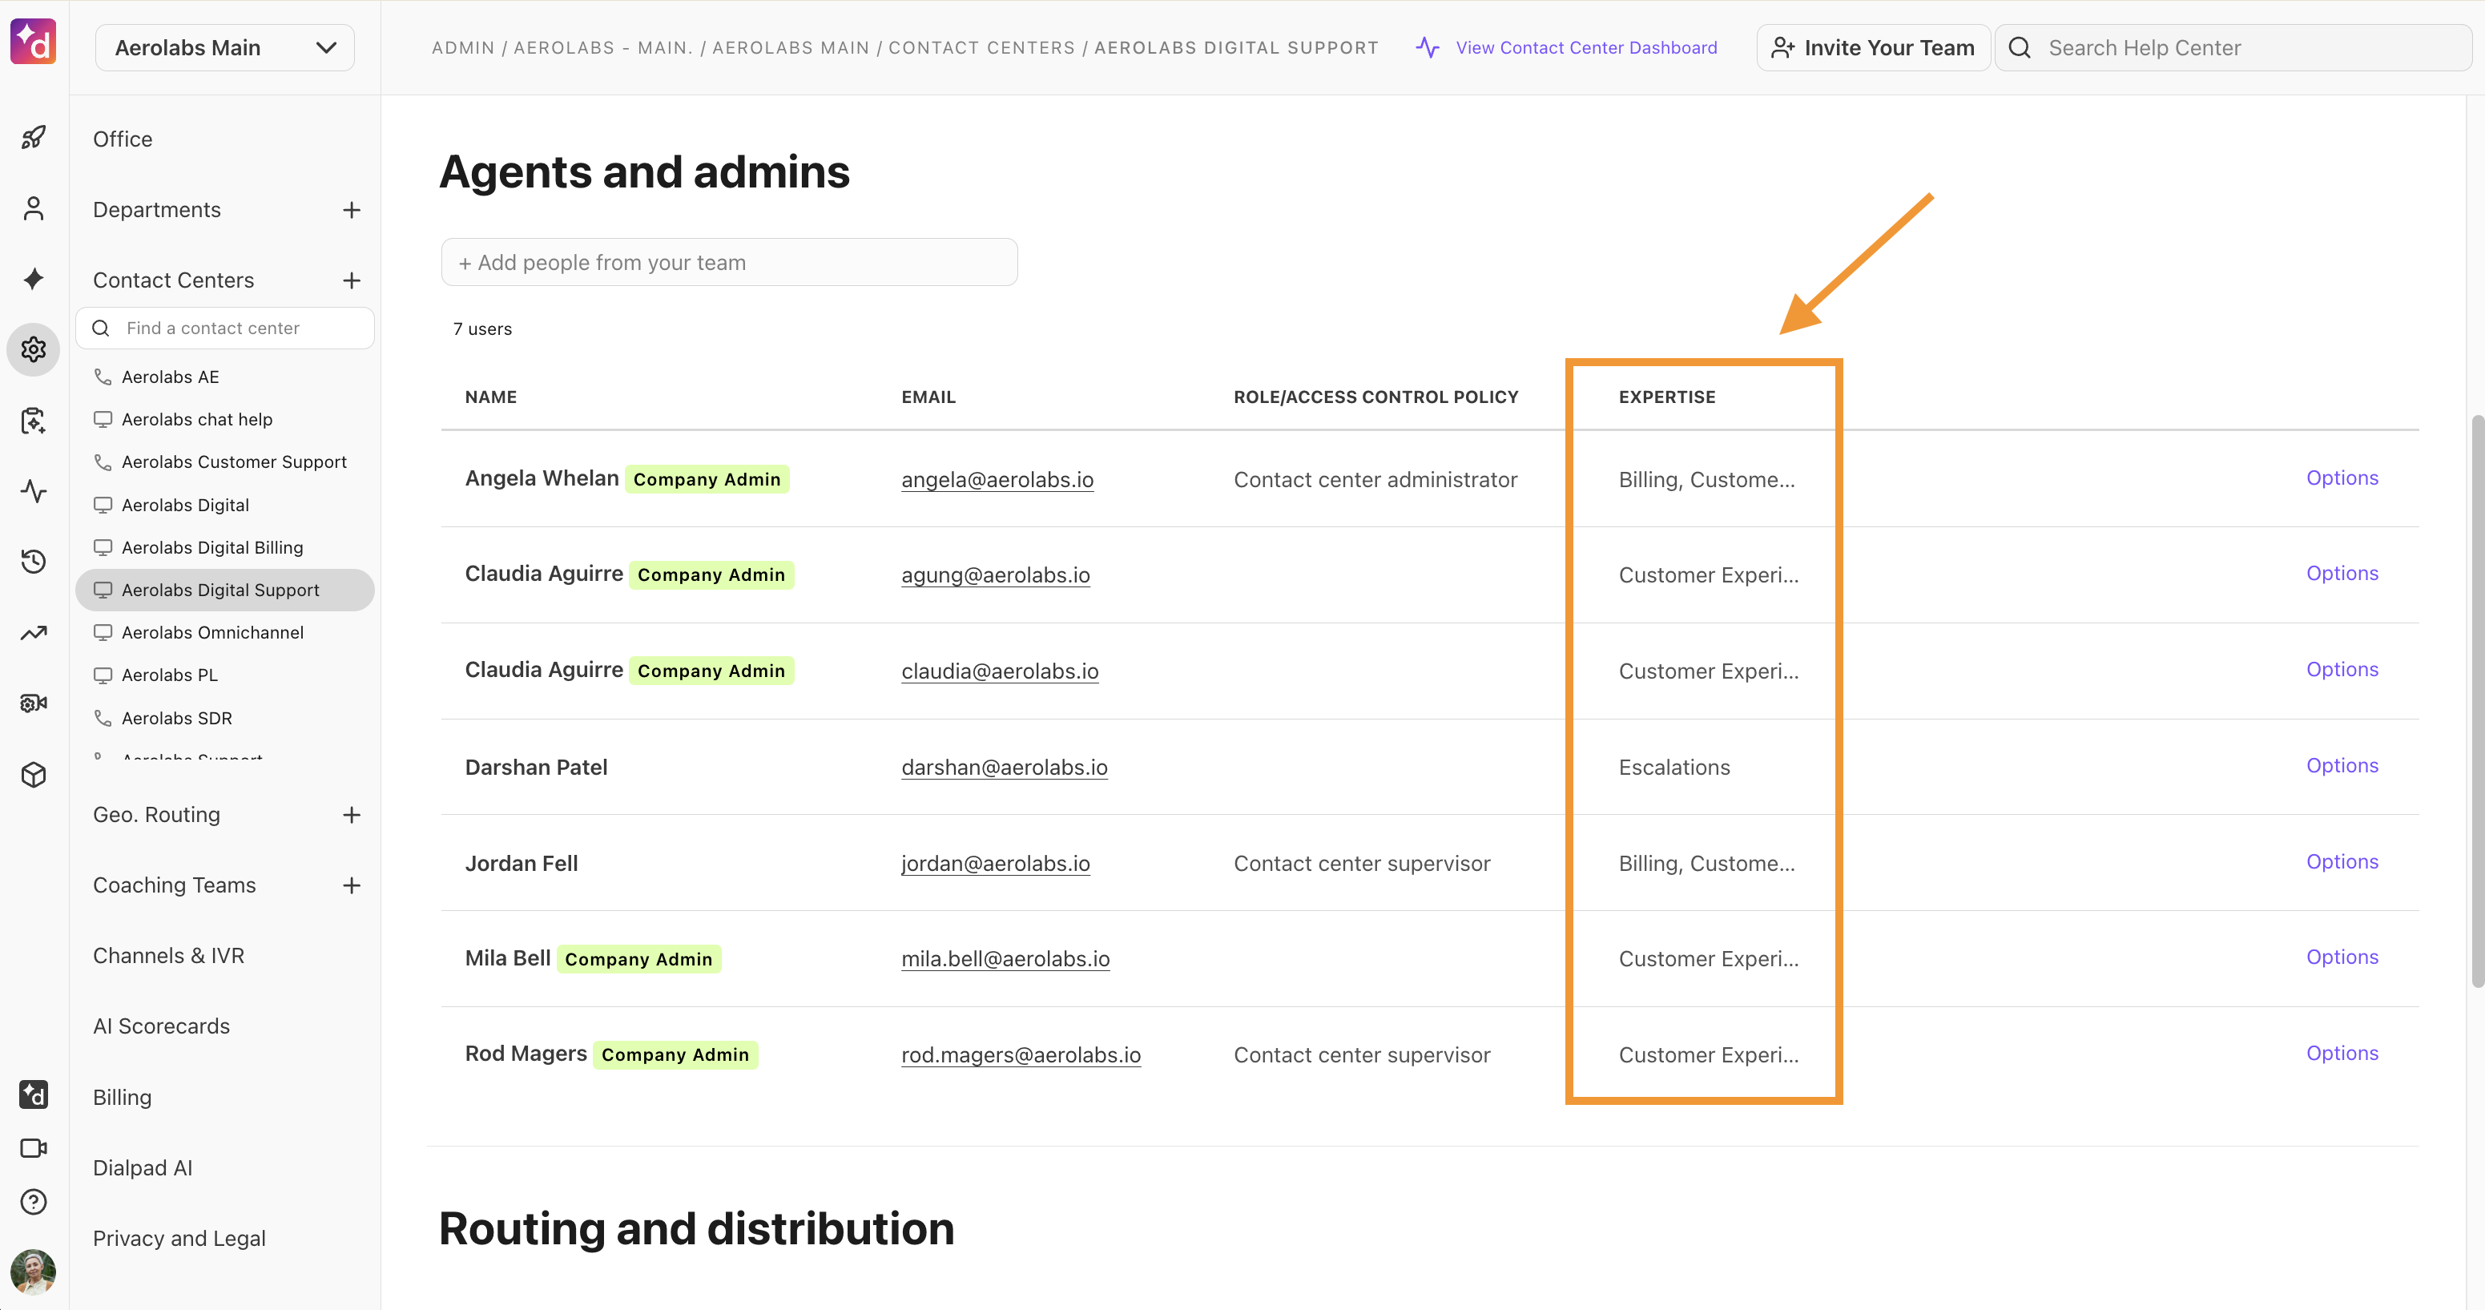Select the Aerolabs AE contact center
This screenshot has height=1310, width=2485.
coord(225,377)
